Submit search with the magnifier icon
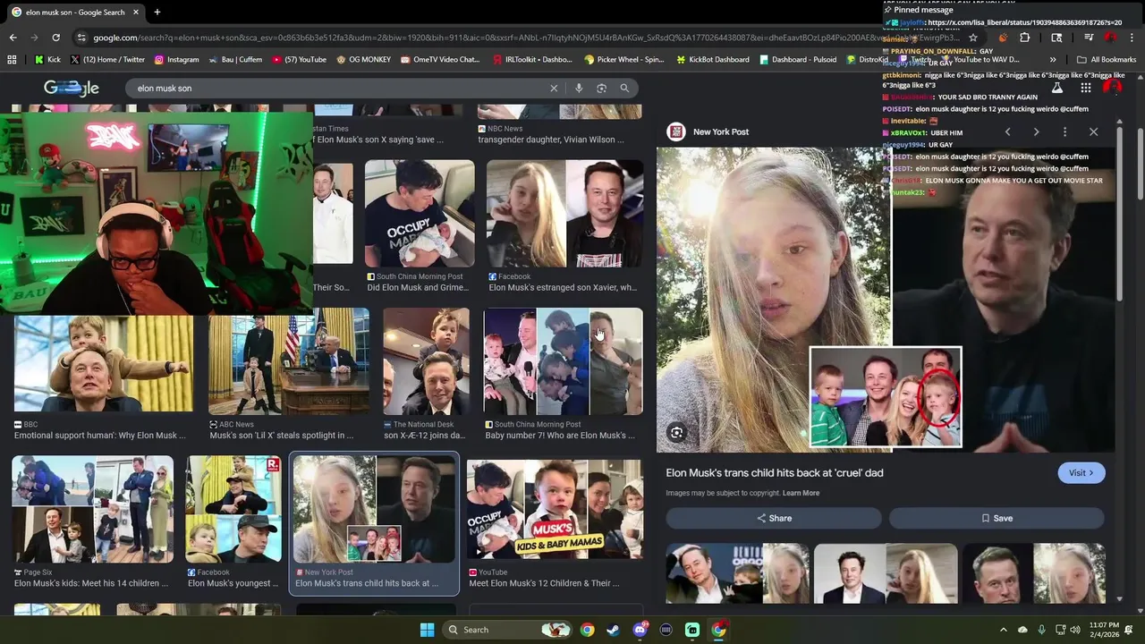 click(x=624, y=89)
